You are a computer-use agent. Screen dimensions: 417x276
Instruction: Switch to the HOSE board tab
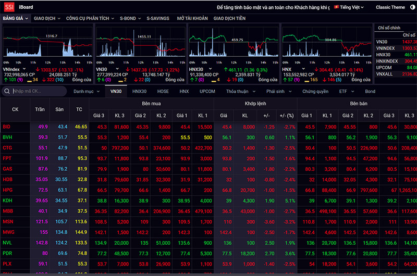click(163, 91)
